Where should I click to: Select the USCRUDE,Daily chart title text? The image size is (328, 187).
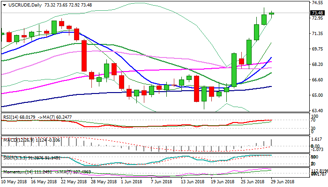pyautogui.click(x=22, y=4)
